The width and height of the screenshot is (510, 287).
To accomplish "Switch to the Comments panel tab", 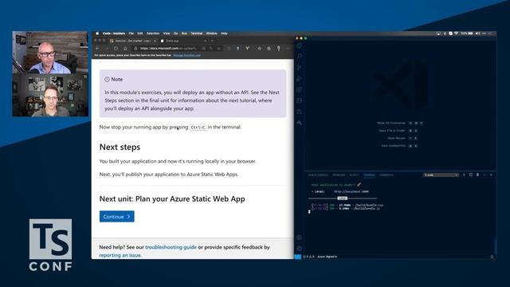I will click(x=386, y=175).
